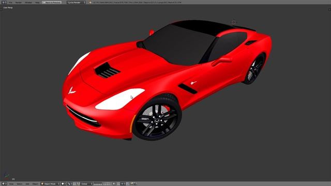Click the OpenGL render image icon

tap(132, 184)
